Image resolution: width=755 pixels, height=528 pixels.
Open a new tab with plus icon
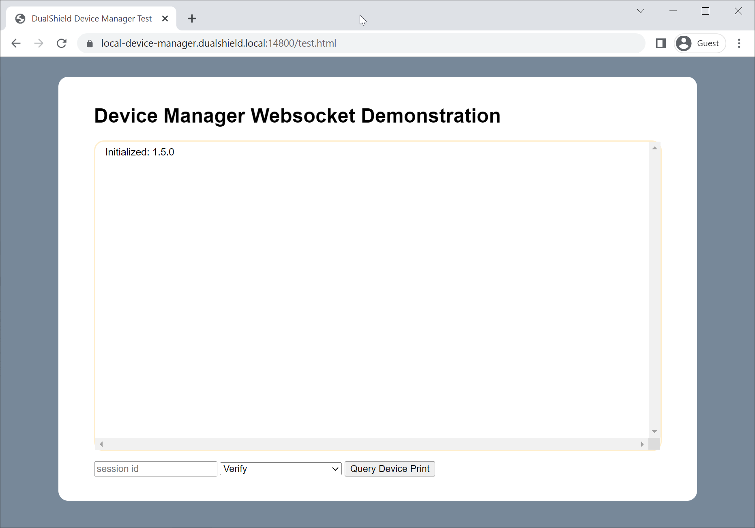pyautogui.click(x=192, y=19)
